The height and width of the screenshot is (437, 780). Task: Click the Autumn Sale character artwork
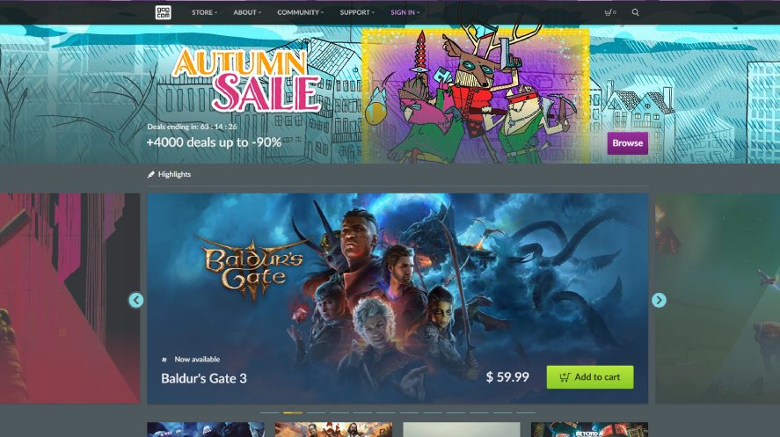[476, 96]
